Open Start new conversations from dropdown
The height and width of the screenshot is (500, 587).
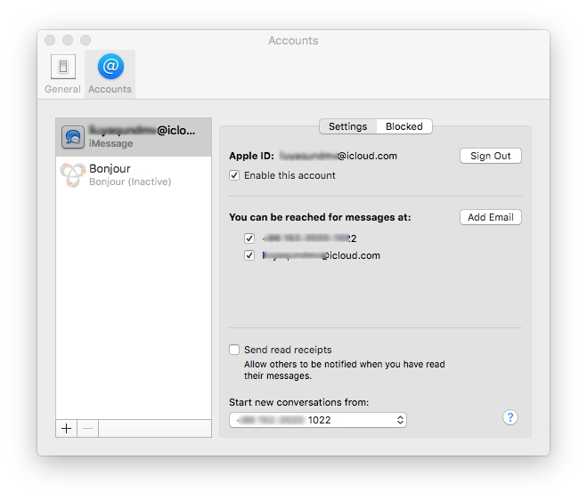point(318,420)
